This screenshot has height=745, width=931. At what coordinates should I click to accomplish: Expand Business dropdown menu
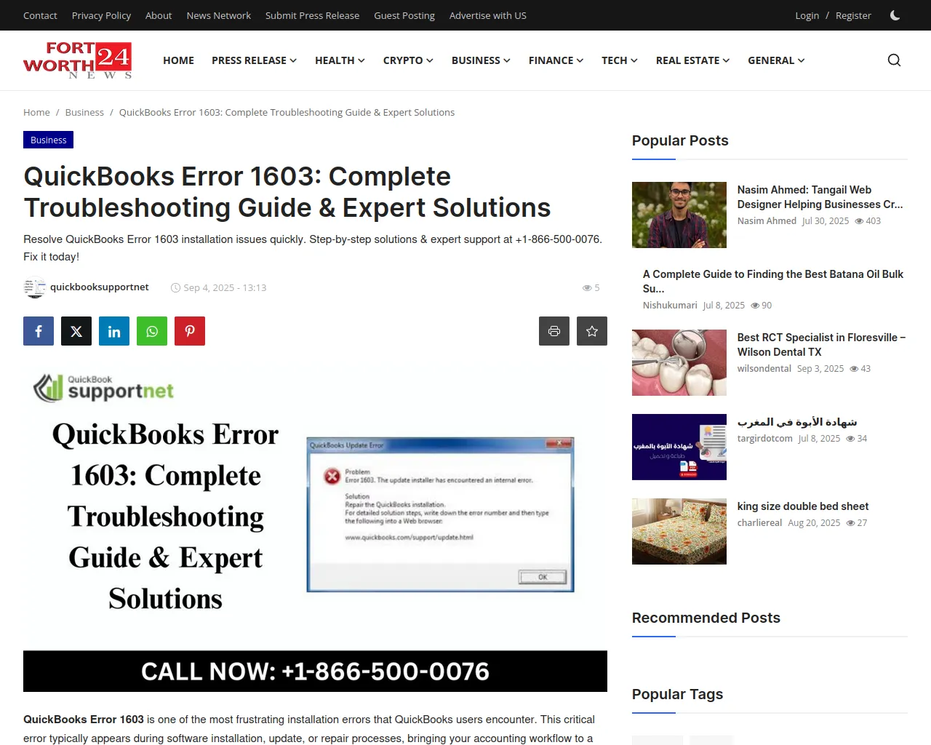[481, 60]
